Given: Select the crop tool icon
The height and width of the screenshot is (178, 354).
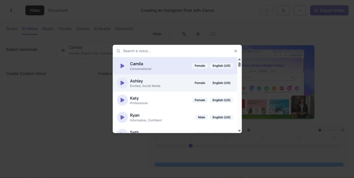Looking at the screenshot, I should [x=184, y=34].
